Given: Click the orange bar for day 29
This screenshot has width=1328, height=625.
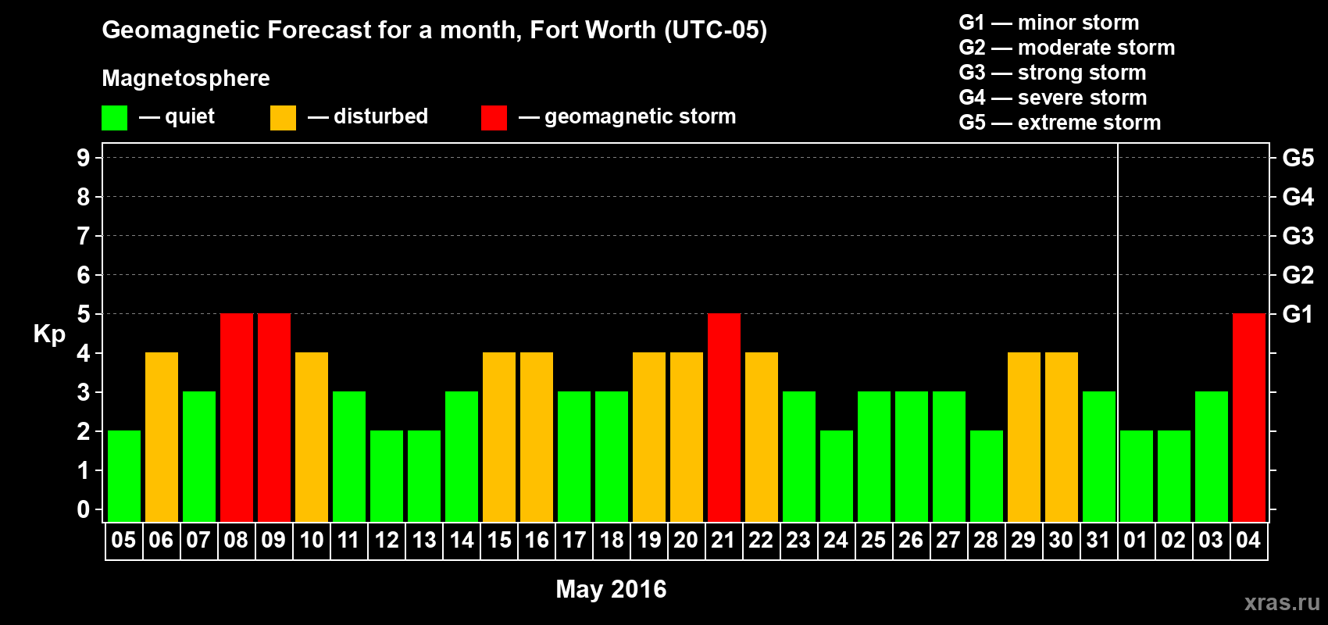Looking at the screenshot, I should click(1024, 437).
